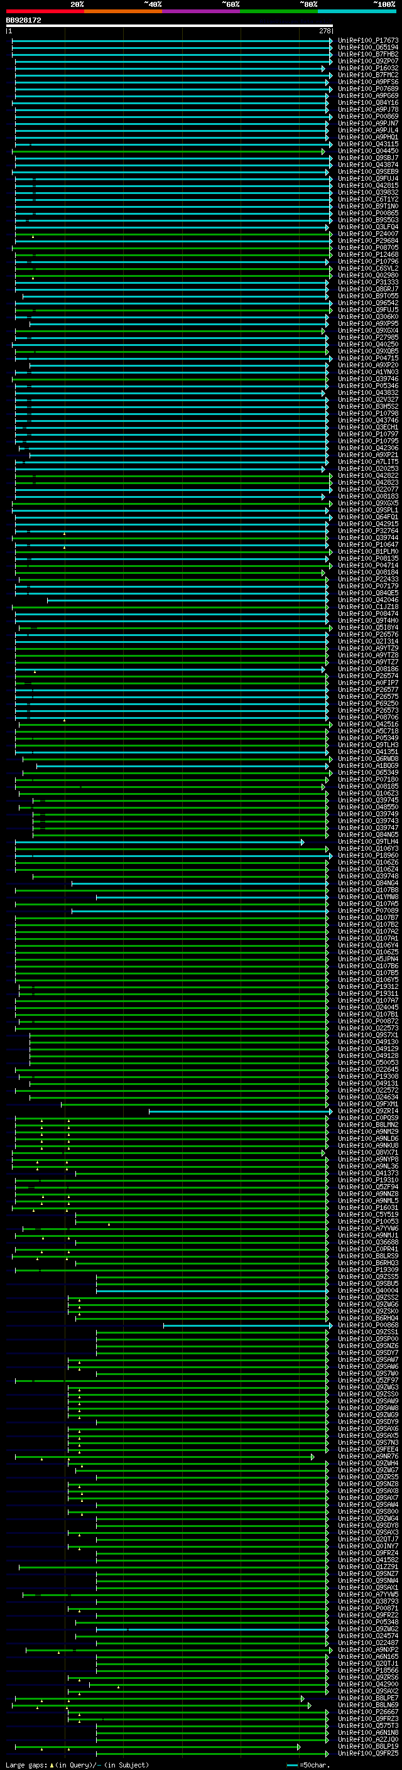Select the UniRef100_P19308 label

tap(368, 1077)
